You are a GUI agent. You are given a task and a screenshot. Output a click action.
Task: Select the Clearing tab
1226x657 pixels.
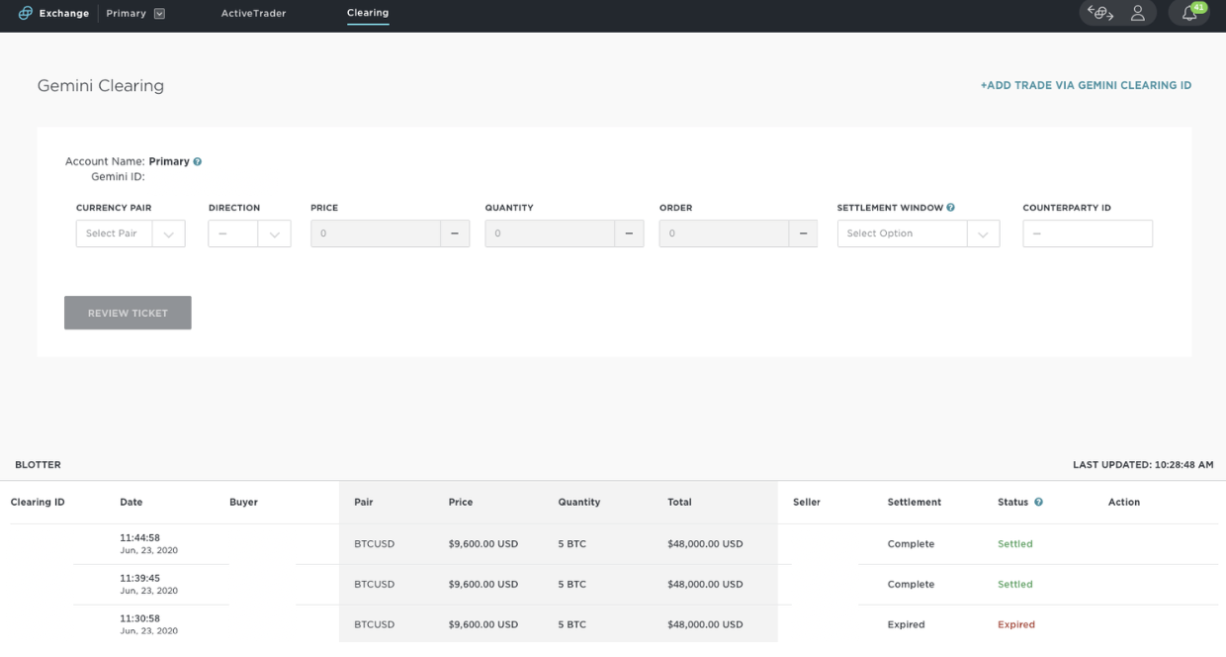[x=368, y=13]
